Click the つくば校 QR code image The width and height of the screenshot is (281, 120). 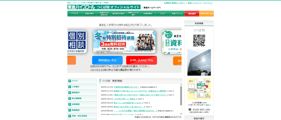(x=199, y=41)
